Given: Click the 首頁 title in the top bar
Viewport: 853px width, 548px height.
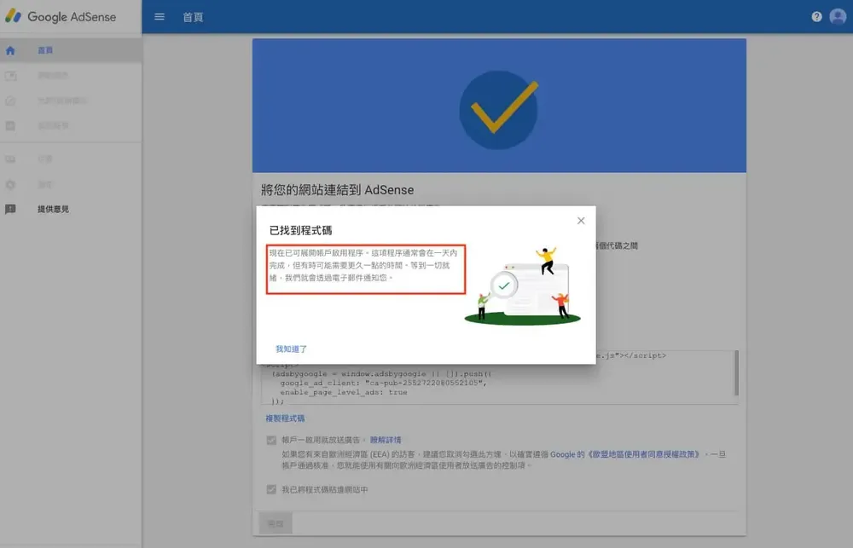Looking at the screenshot, I should pos(193,17).
